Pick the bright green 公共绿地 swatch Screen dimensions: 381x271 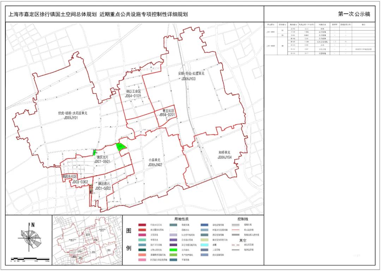173,250
